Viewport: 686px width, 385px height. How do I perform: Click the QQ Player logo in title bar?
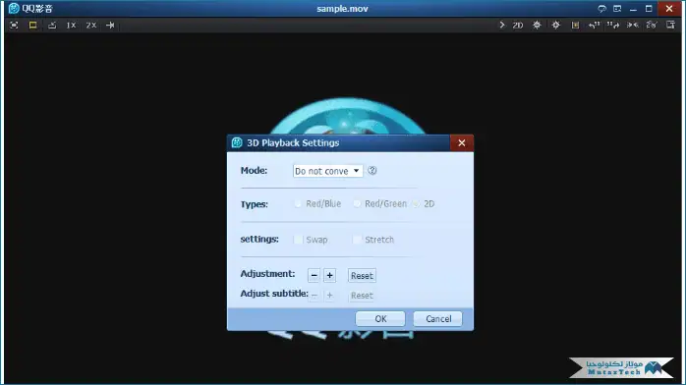pyautogui.click(x=14, y=8)
